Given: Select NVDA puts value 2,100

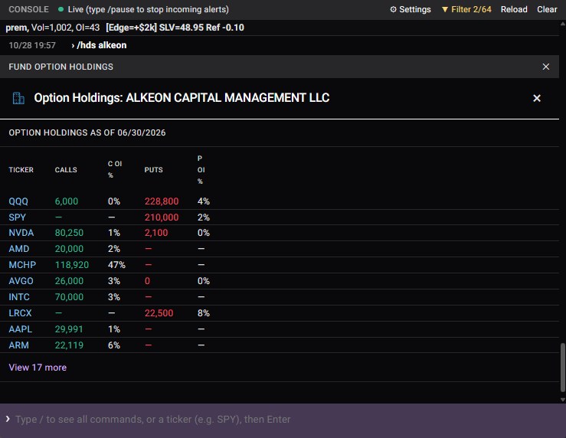Looking at the screenshot, I should [x=156, y=233].
